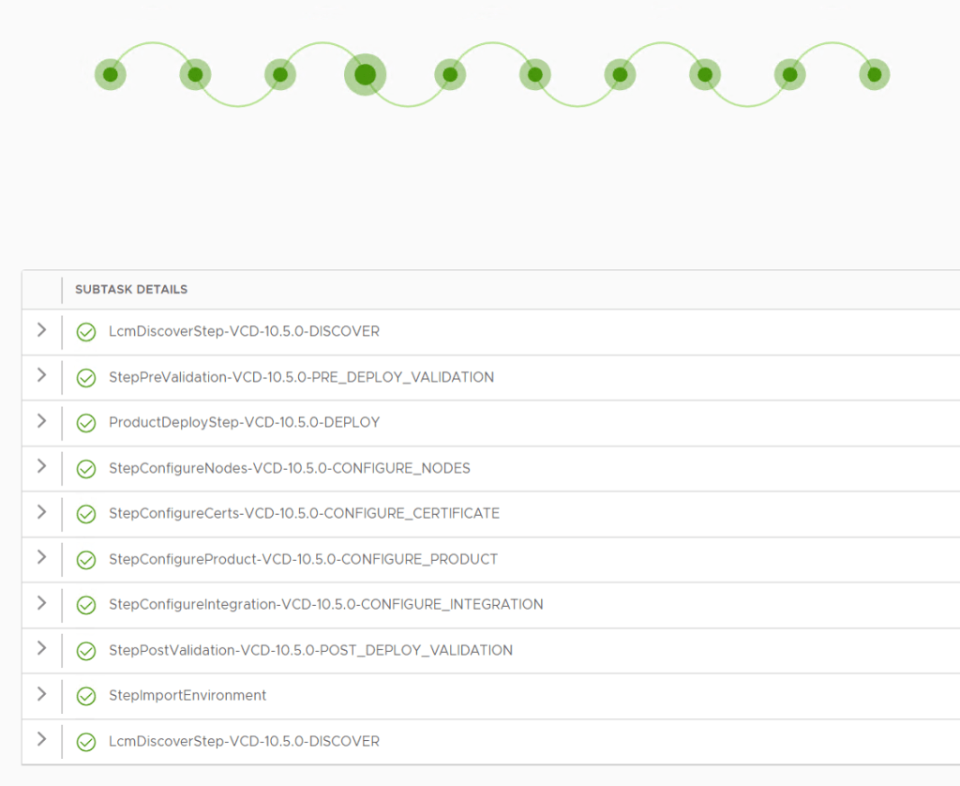
Task: Select the enlarged highlighted node in progress chain
Action: click(366, 74)
